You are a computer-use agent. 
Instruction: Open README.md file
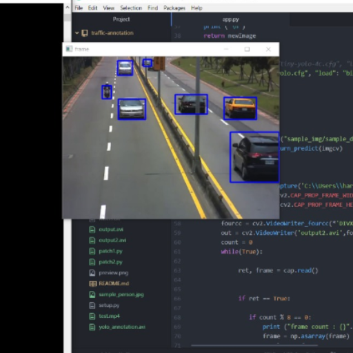tap(114, 283)
